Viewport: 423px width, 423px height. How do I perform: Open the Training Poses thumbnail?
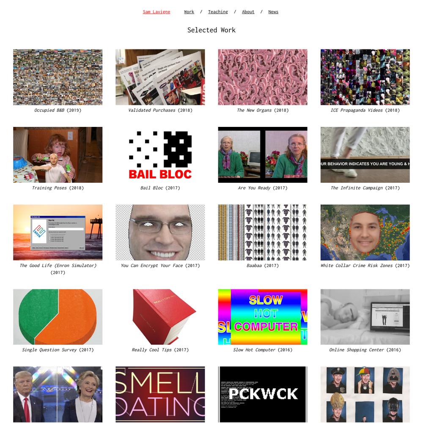[x=58, y=155]
